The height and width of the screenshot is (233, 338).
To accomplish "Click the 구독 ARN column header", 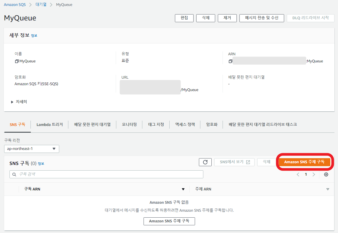I will pyautogui.click(x=32, y=189).
